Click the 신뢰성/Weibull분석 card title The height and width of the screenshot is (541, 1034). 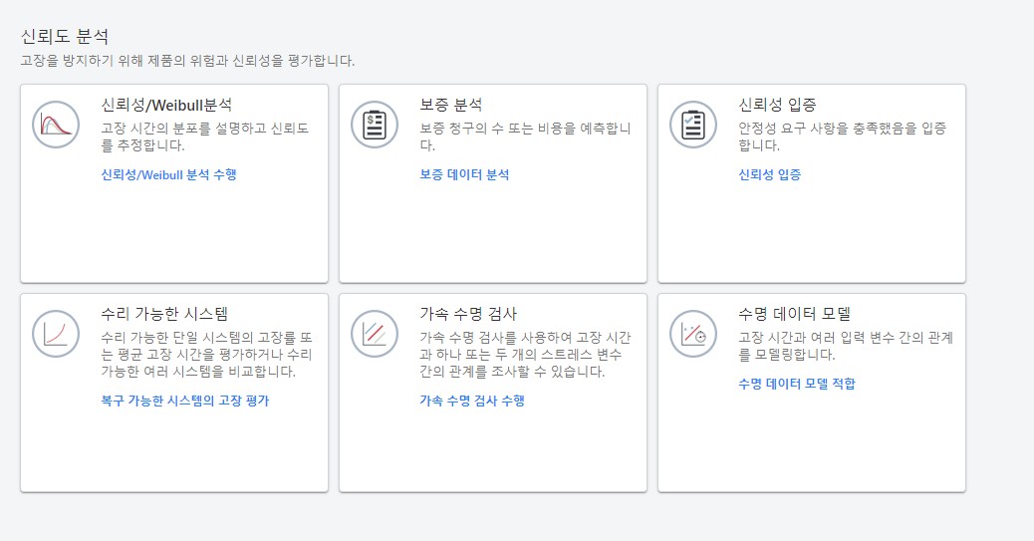pos(166,105)
